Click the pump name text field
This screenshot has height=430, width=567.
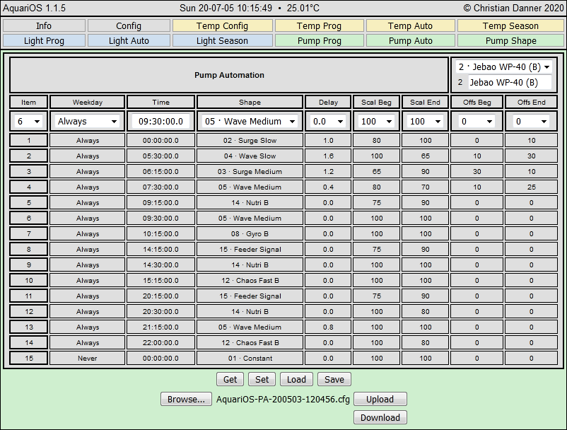click(x=509, y=83)
